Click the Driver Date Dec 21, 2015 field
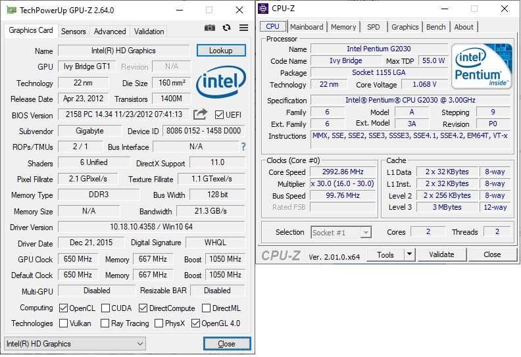The image size is (521, 357). point(91,243)
